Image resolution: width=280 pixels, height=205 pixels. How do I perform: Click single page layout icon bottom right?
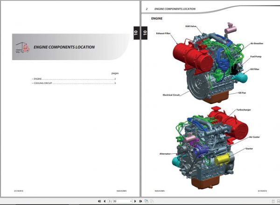[x=273, y=201]
